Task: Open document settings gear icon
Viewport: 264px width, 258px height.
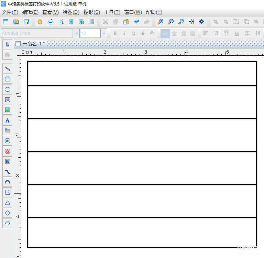Action: coord(40,22)
